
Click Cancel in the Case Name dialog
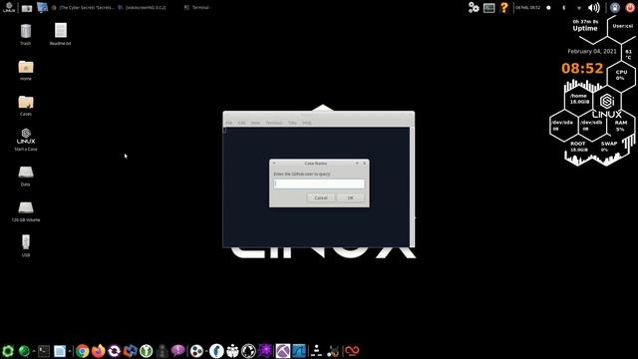[321, 197]
